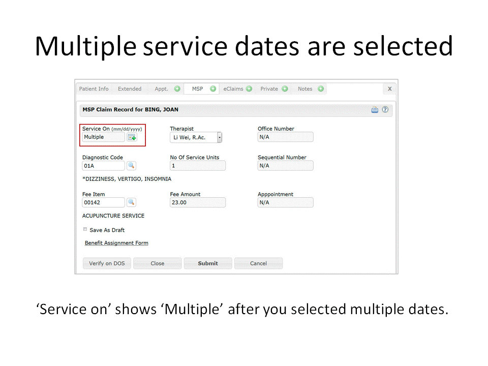Expand the Therapist dropdown
Screen dimensions: 488x366
(x=220, y=137)
